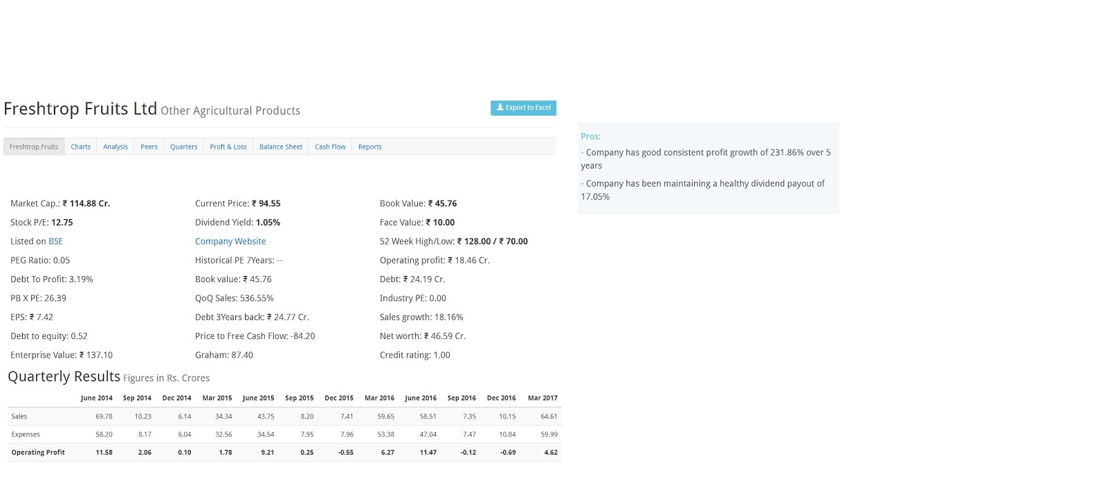Image resolution: width=1107 pixels, height=480 pixels.
Task: Switch to the Balance Sheet tab
Action: tap(281, 147)
